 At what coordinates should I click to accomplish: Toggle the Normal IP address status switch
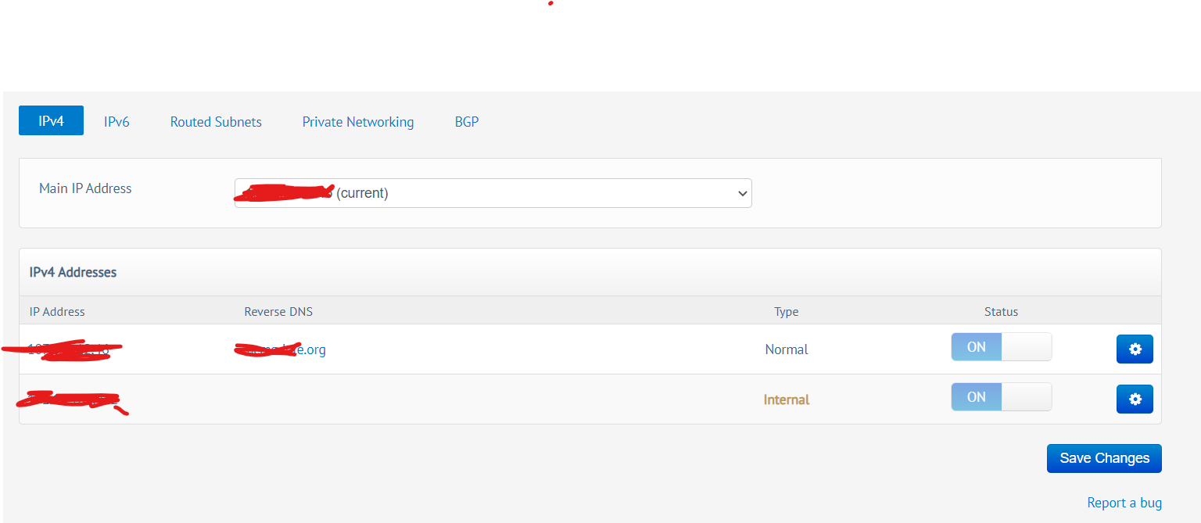(x=1001, y=347)
